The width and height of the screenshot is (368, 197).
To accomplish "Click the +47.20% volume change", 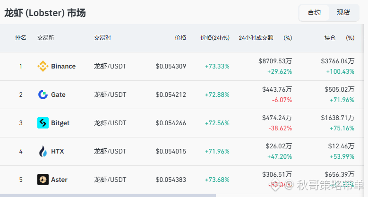I will [x=280, y=157].
